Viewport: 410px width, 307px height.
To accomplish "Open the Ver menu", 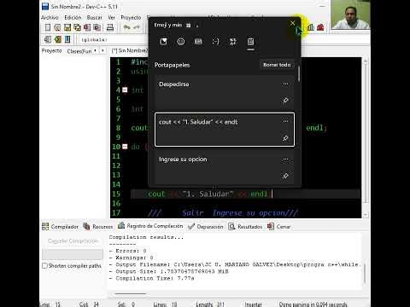I will click(111, 18).
